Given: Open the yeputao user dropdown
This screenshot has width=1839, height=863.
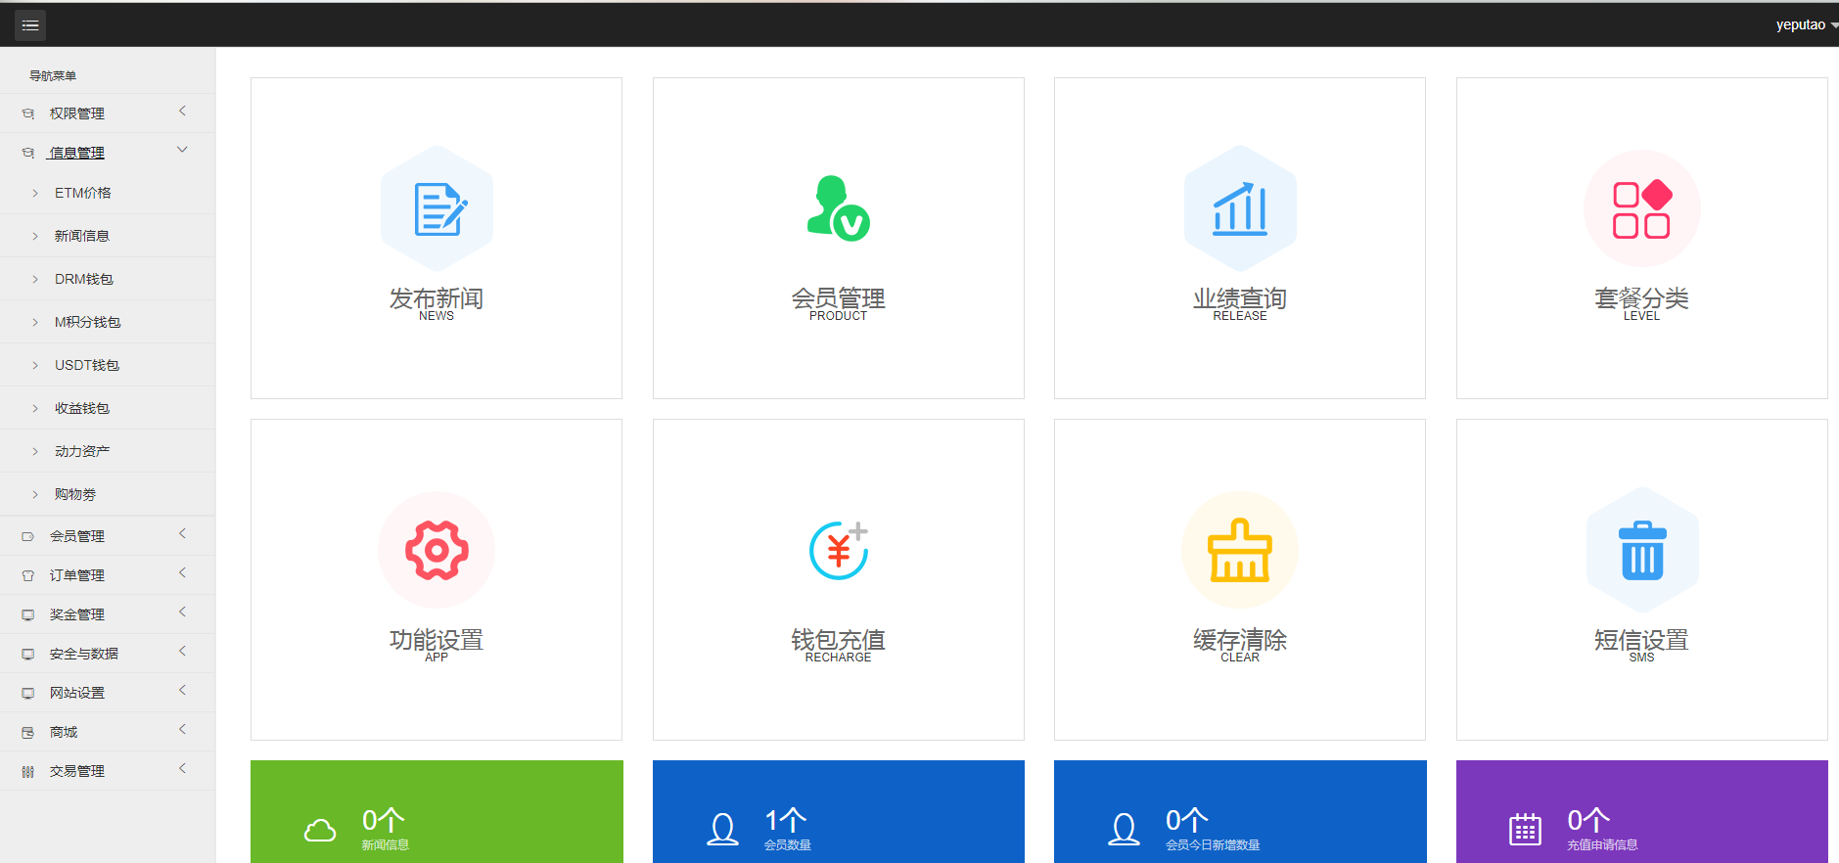Looking at the screenshot, I should coord(1806,25).
